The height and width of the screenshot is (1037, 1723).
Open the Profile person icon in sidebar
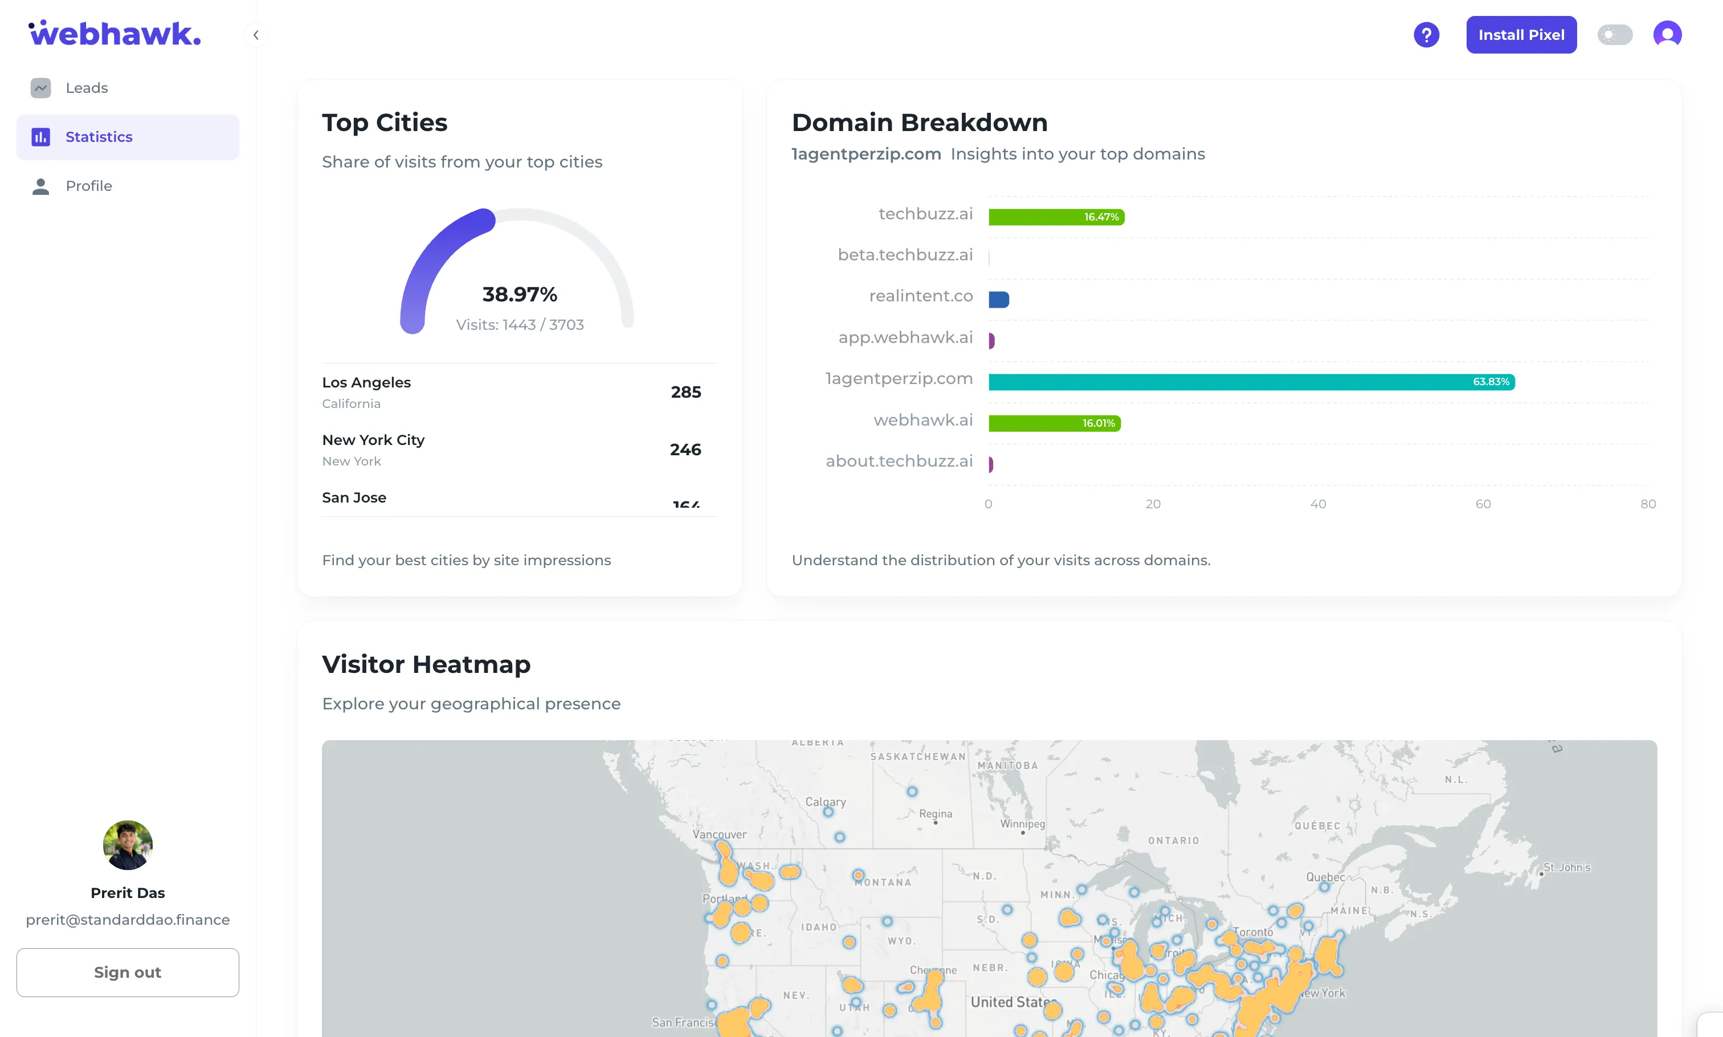pos(40,186)
